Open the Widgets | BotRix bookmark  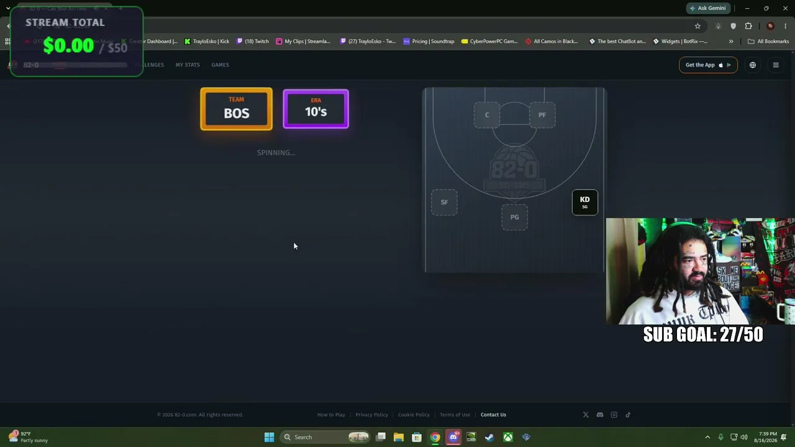[x=680, y=42]
